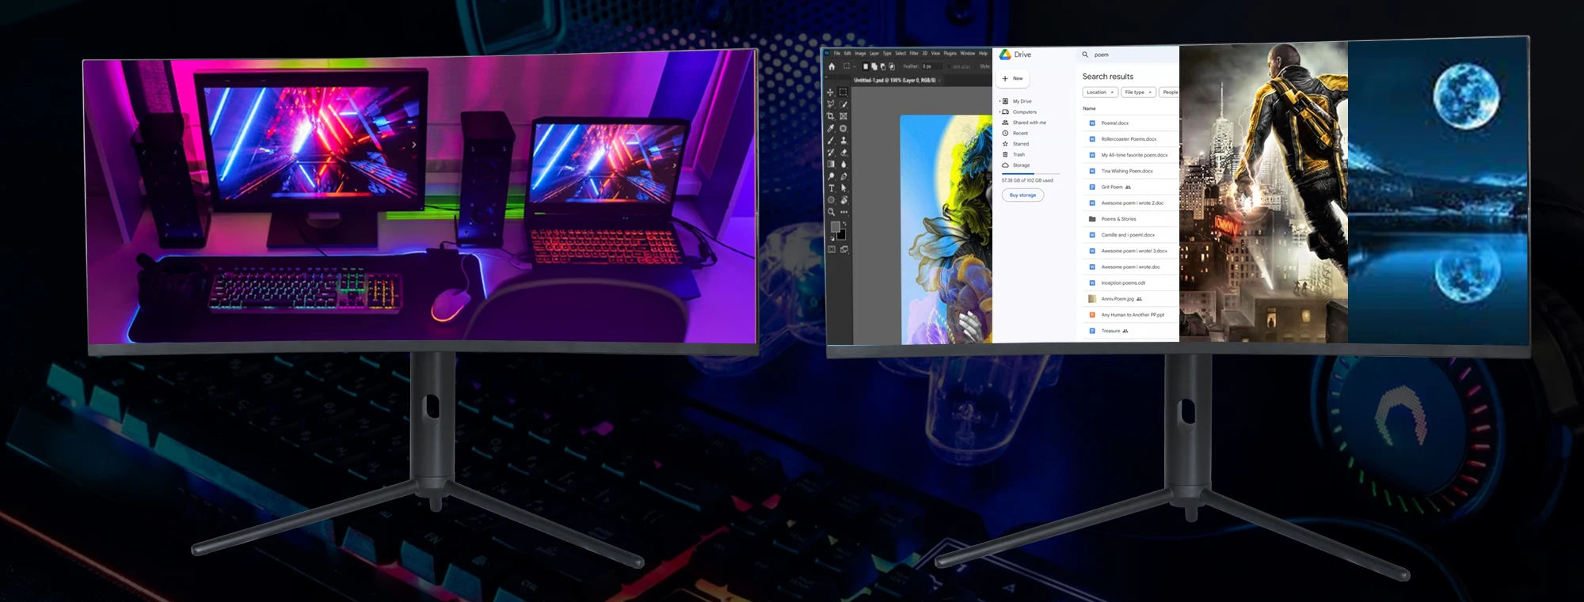Click the foreground color swatch
Viewport: 1584px width, 602px height.
tap(835, 227)
